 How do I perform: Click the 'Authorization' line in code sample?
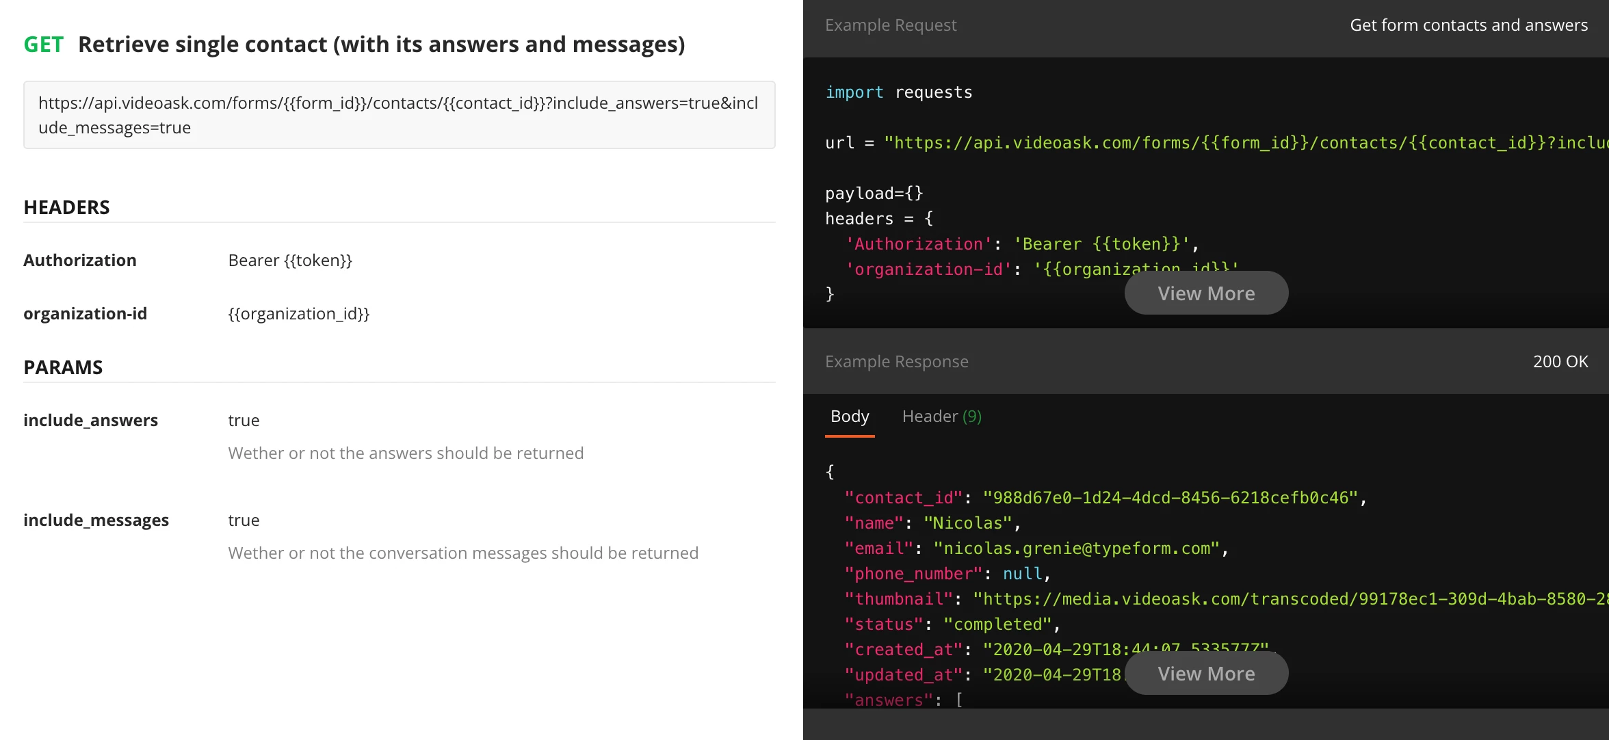(1022, 244)
